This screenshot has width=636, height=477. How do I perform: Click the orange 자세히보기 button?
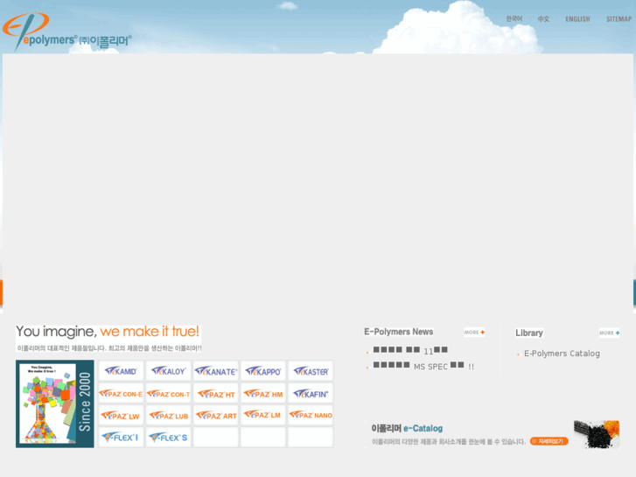click(549, 441)
